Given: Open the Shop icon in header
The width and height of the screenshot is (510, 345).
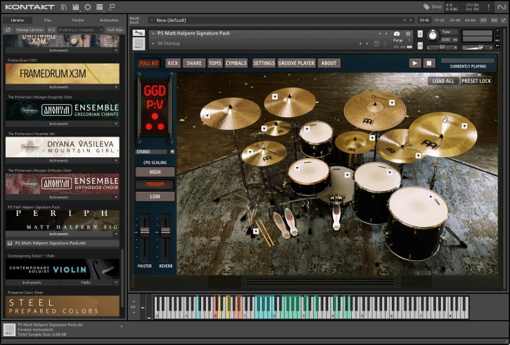Looking at the screenshot, I should [x=431, y=7].
